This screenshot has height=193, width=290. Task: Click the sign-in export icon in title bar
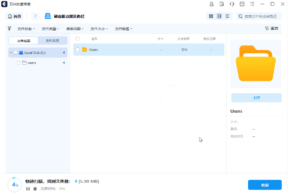pos(222,4)
